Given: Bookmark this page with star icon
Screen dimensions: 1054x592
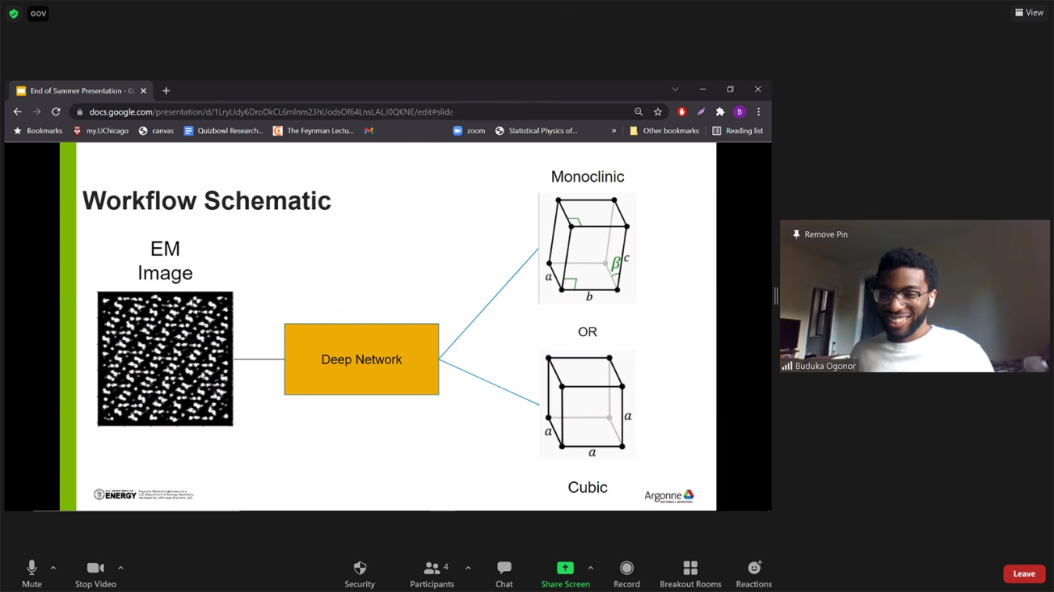Looking at the screenshot, I should pos(658,112).
